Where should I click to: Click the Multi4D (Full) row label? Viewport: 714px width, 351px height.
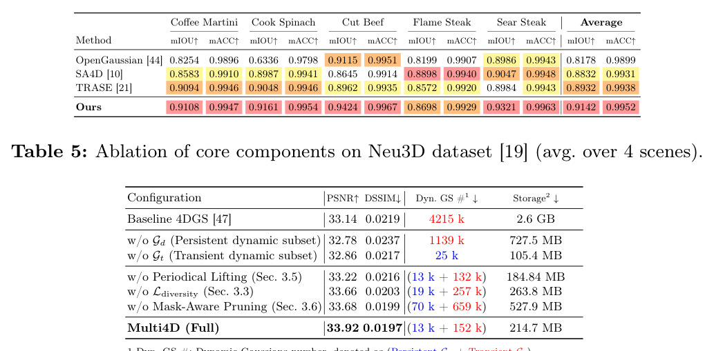pos(173,328)
